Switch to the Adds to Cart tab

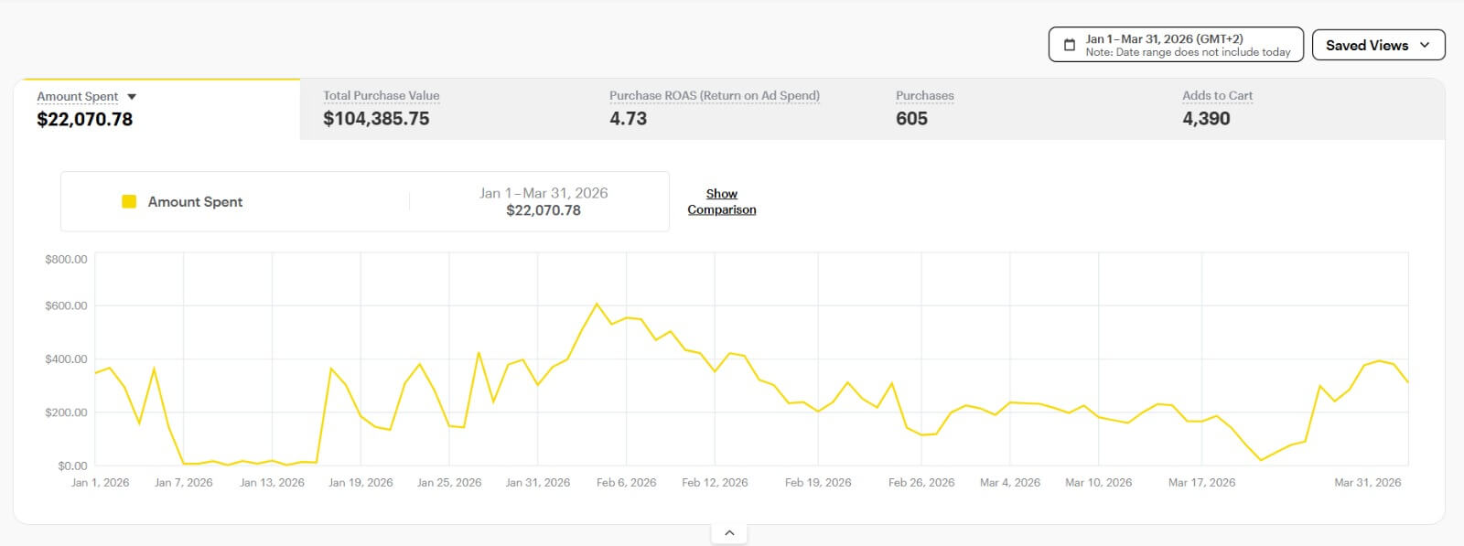(x=1302, y=109)
